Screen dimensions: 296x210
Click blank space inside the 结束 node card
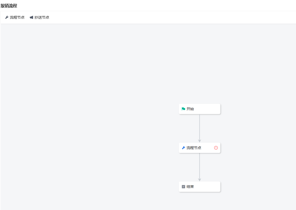(x=208, y=187)
